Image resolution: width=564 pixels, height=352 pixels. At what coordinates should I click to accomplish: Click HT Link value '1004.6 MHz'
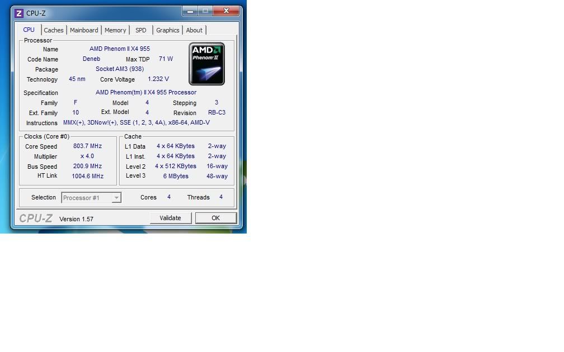[x=87, y=176]
